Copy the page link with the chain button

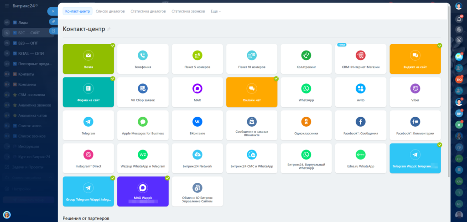point(53,21)
